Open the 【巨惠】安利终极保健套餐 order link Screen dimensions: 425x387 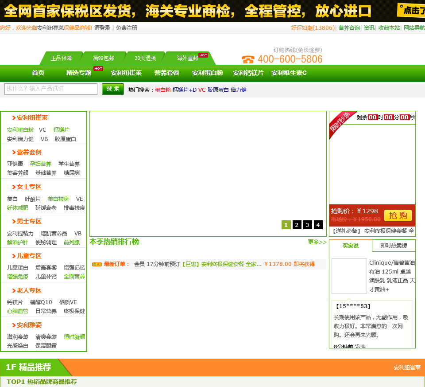pyautogui.click(x=222, y=264)
